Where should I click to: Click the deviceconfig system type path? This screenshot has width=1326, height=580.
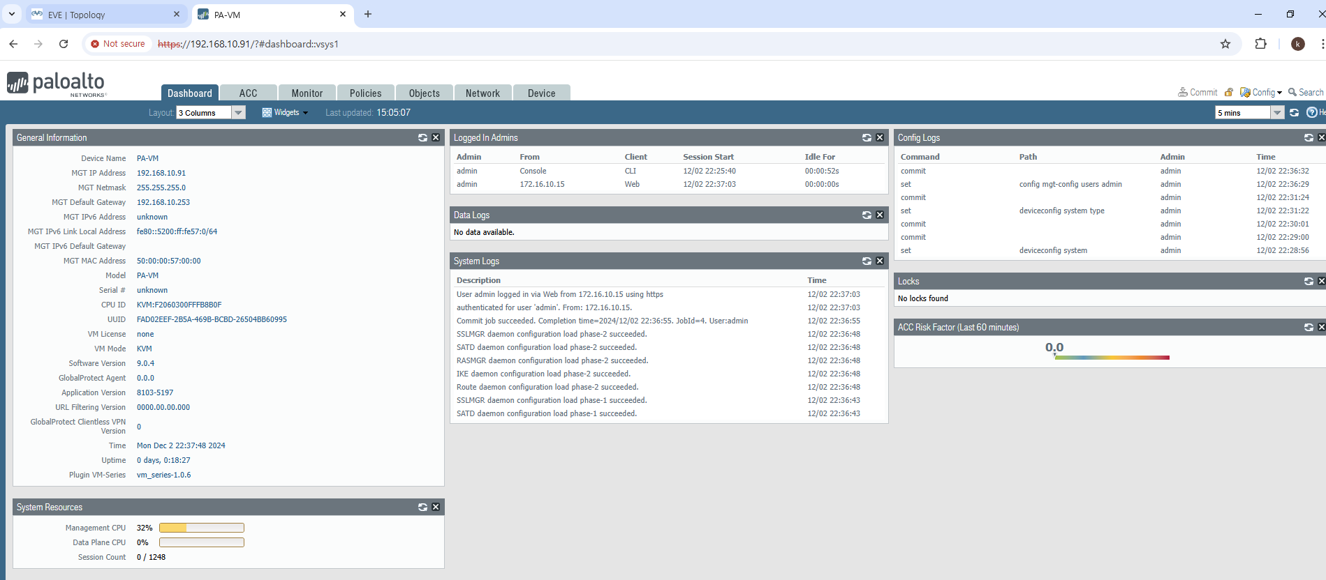click(x=1061, y=211)
